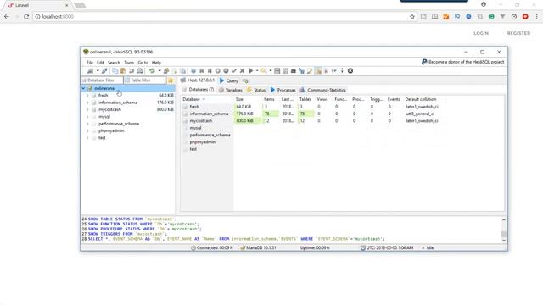Click the magnifier find icon in toolbar

point(264,71)
